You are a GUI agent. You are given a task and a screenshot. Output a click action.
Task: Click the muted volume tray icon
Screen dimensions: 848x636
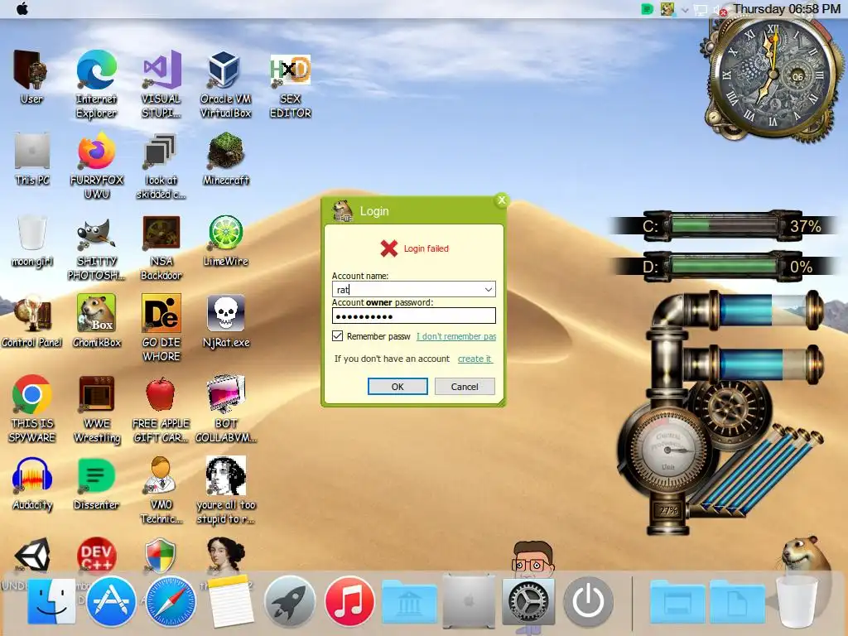click(x=720, y=10)
